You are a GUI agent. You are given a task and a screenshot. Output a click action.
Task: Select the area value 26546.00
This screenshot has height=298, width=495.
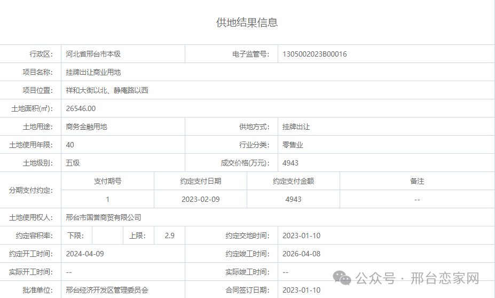point(81,108)
